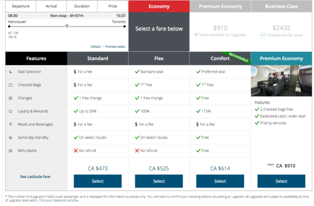The width and height of the screenshot is (314, 206).
Task: Click the upgrade icon beside Seats available
Action: click(196, 35)
